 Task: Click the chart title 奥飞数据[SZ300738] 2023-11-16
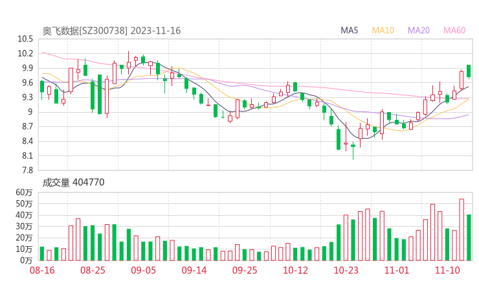point(111,30)
